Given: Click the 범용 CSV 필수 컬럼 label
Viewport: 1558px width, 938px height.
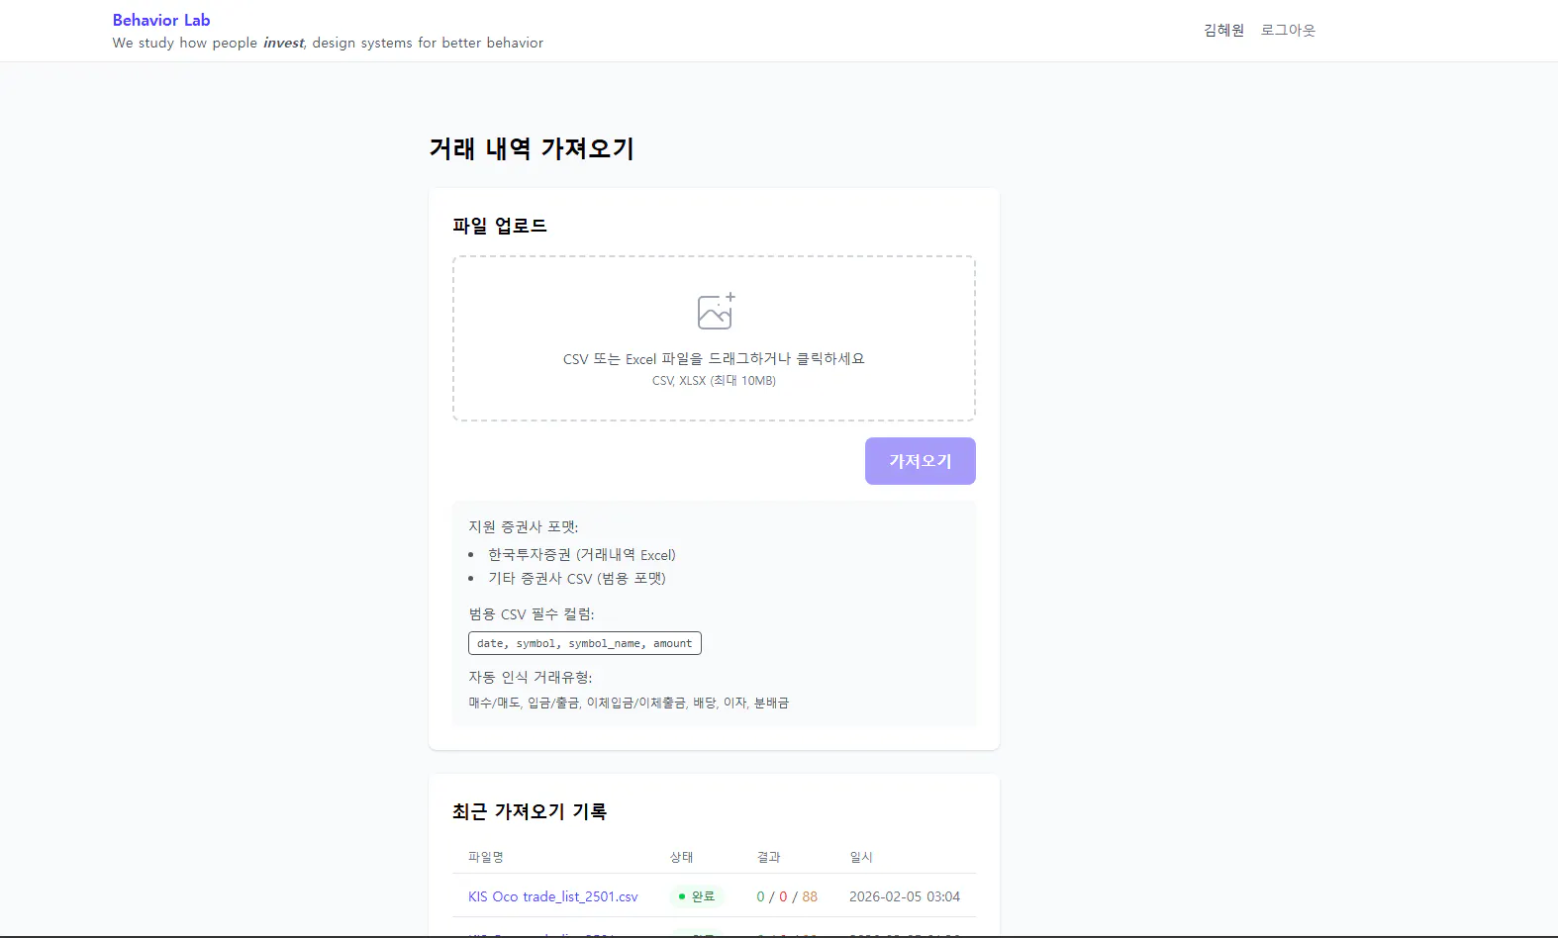Looking at the screenshot, I should [x=532, y=614].
